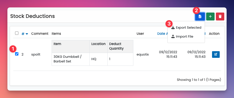Click the User column header
The image size is (234, 98).
coord(140,34)
